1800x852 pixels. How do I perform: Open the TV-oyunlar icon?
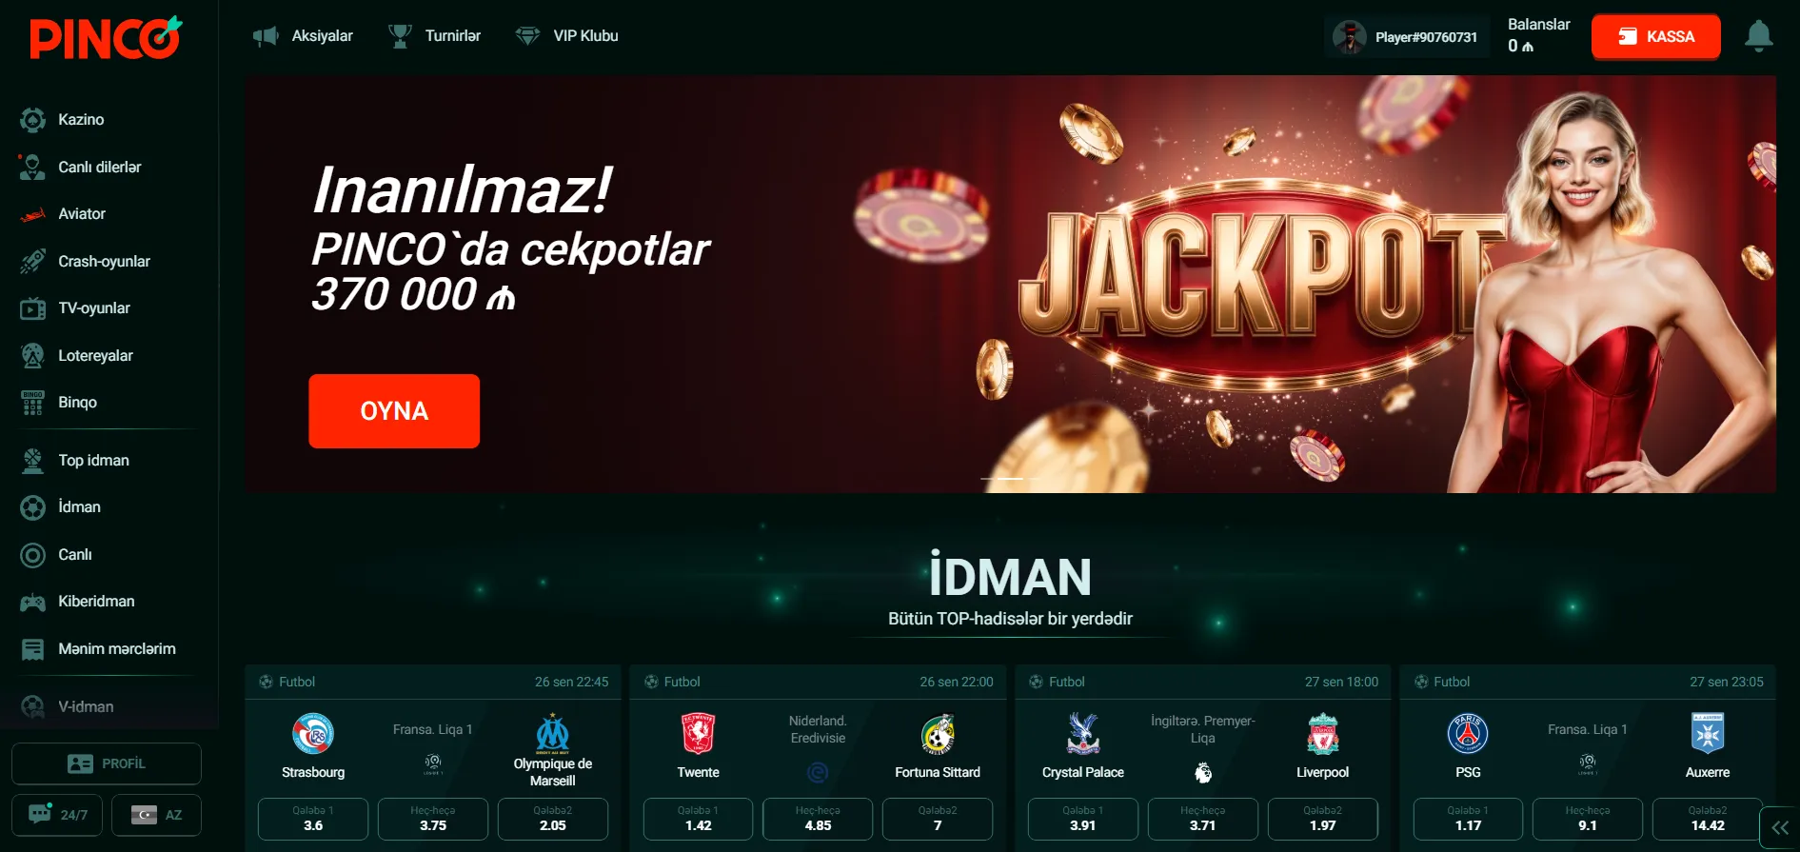tap(32, 308)
